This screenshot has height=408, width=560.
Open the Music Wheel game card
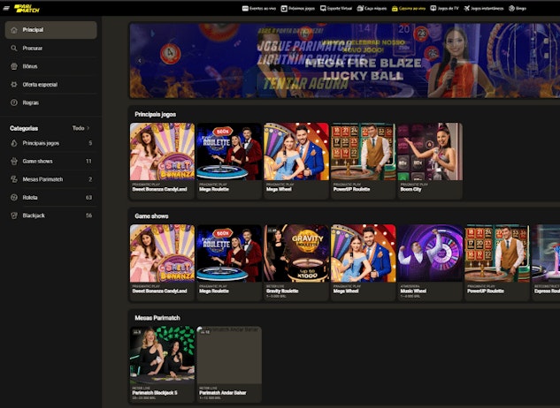pyautogui.click(x=430, y=262)
